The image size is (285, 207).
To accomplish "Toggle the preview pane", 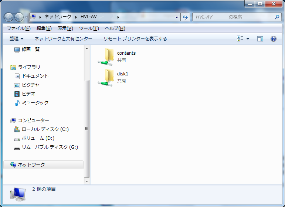I will (260, 39).
